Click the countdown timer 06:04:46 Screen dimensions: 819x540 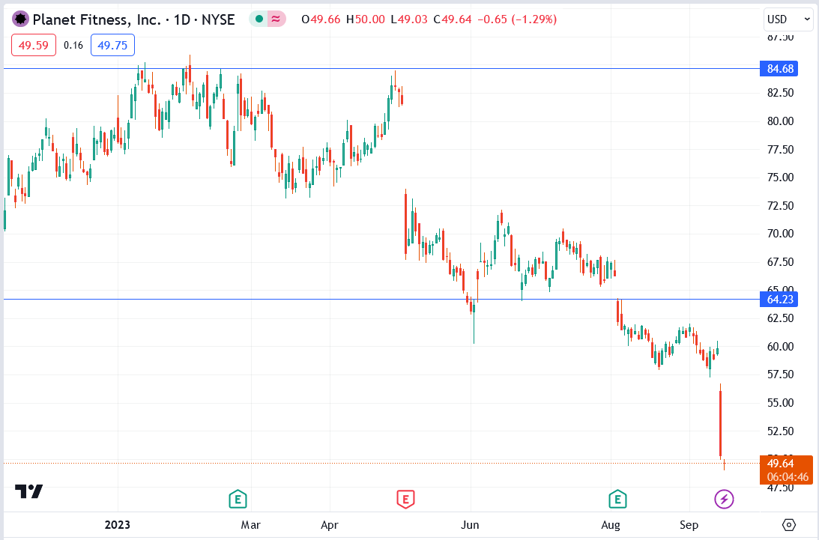787,477
